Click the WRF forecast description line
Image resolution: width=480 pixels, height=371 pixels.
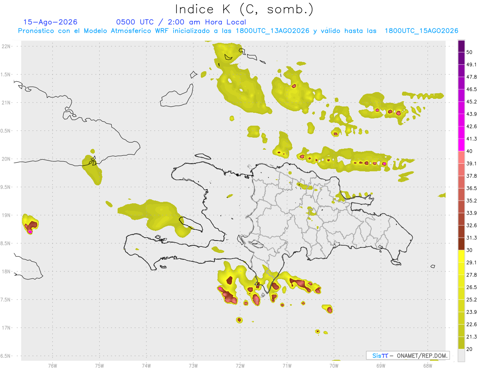point(238,31)
